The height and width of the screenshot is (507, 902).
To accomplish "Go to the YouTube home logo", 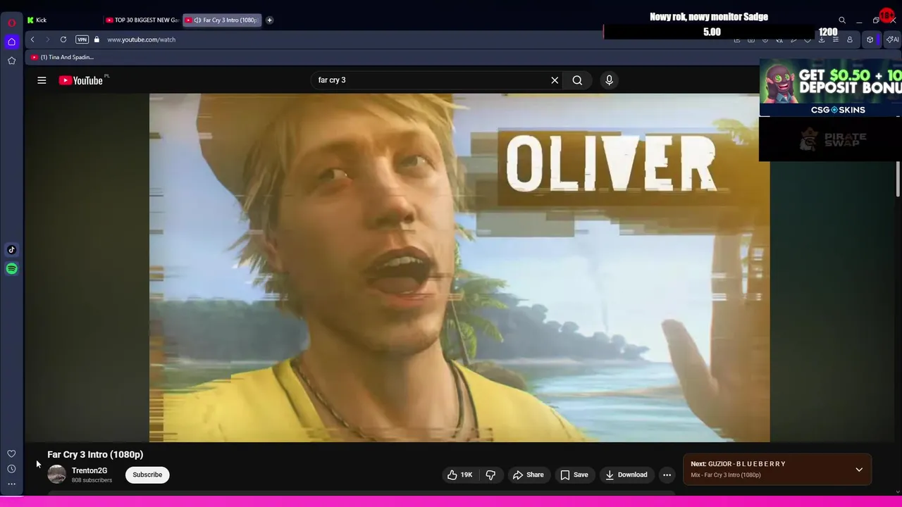I will tap(81, 80).
